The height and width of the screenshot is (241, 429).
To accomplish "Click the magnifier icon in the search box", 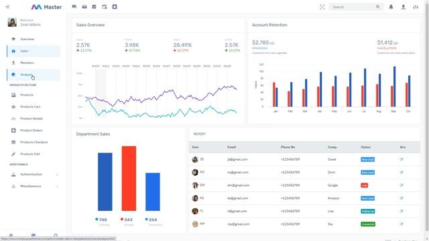I will [x=378, y=7].
